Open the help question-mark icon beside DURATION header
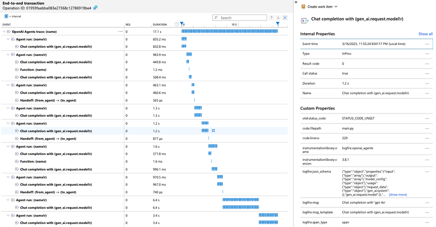 click(x=177, y=24)
